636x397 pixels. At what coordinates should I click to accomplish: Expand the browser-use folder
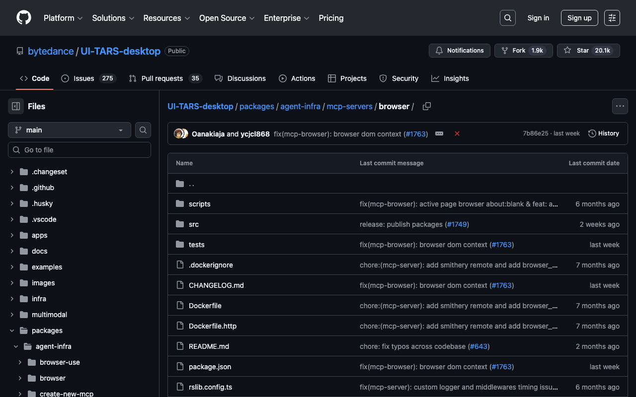click(20, 362)
